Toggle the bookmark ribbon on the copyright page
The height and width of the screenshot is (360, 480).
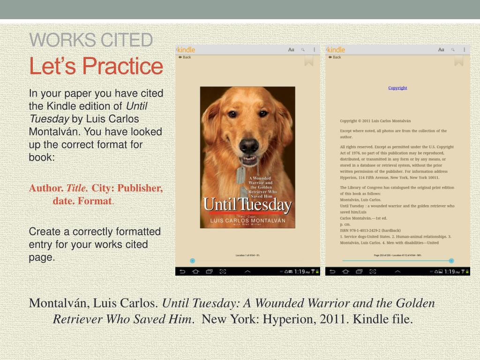[459, 60]
